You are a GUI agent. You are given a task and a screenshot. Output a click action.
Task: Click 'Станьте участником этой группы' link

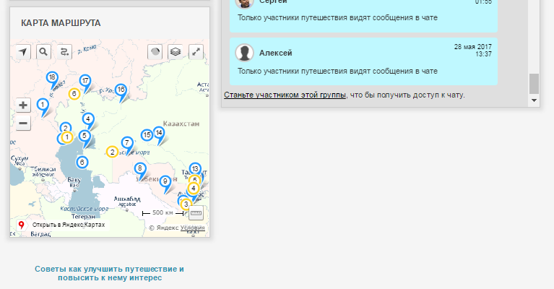[x=285, y=95]
